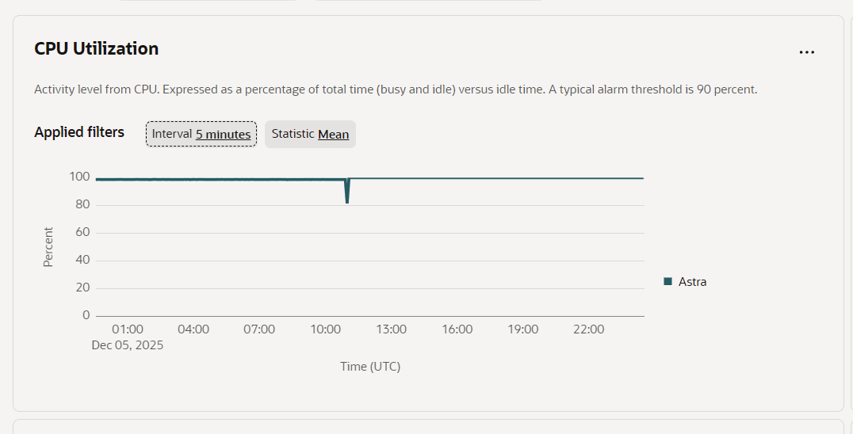
Task: Click the 0 percent y-axis label
Action: pyautogui.click(x=86, y=315)
